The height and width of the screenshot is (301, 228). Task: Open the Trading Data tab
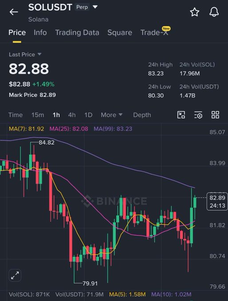77,32
